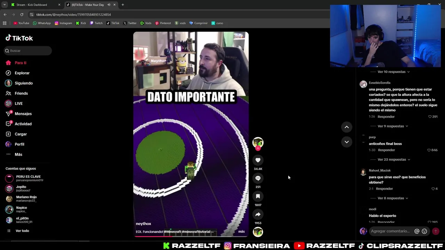The width and height of the screenshot is (445, 250).
Task: Reply to purp's comment
Action: pyautogui.click(x=387, y=150)
